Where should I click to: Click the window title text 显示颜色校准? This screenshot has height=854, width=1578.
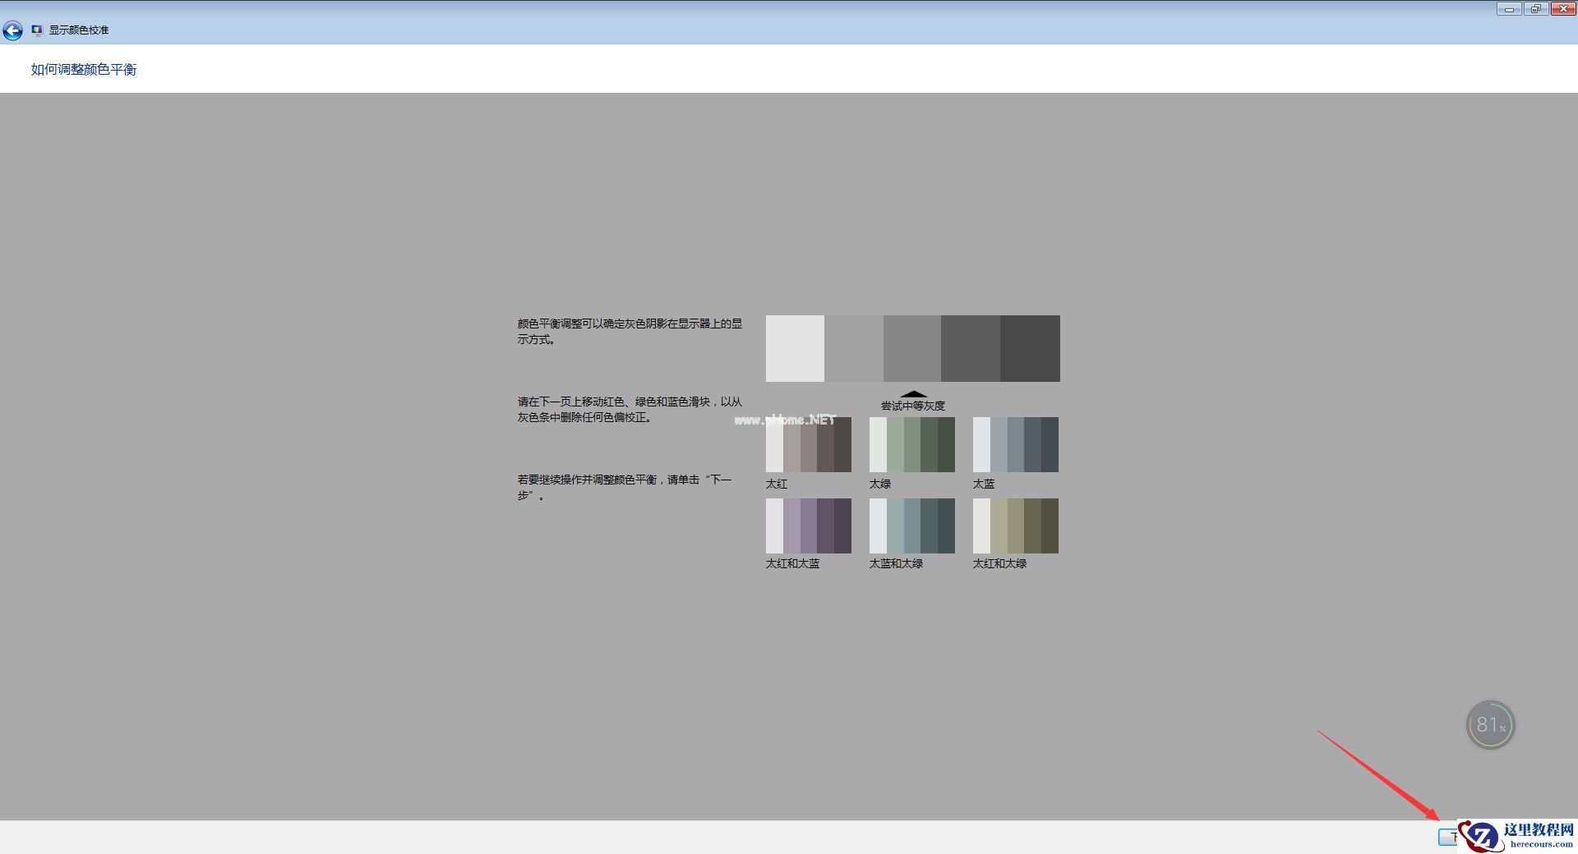79,30
